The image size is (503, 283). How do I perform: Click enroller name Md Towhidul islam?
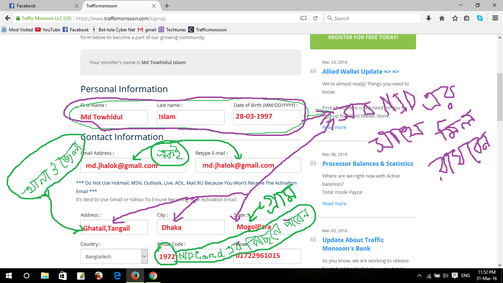163,62
